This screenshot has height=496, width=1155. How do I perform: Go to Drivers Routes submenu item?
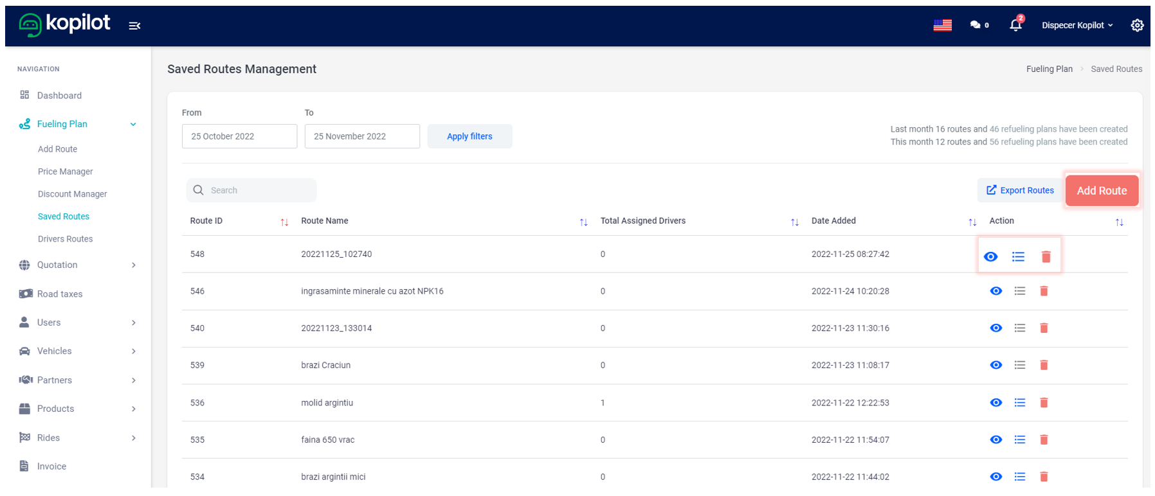(x=65, y=239)
